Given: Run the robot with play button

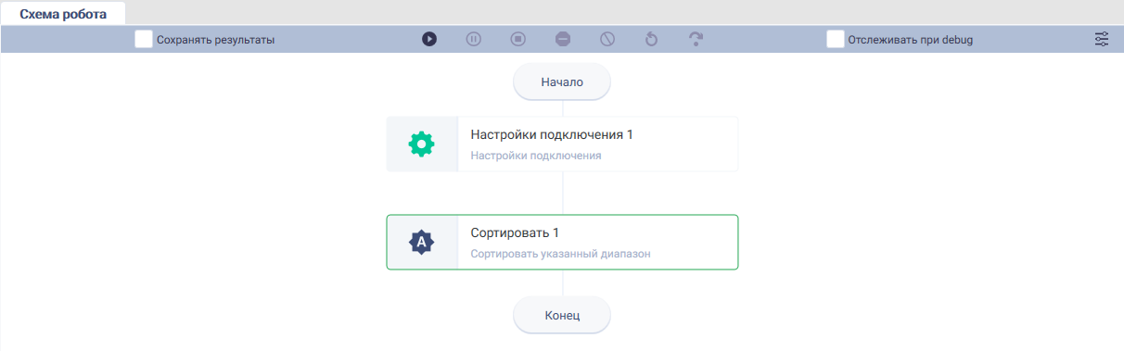Looking at the screenshot, I should click(429, 39).
